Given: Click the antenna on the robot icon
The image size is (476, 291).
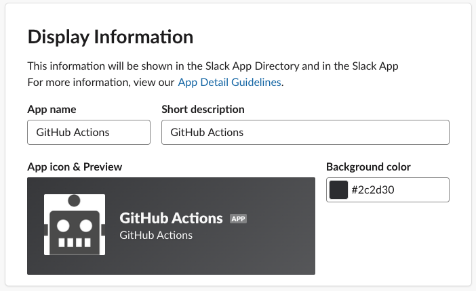Looking at the screenshot, I should [x=75, y=200].
